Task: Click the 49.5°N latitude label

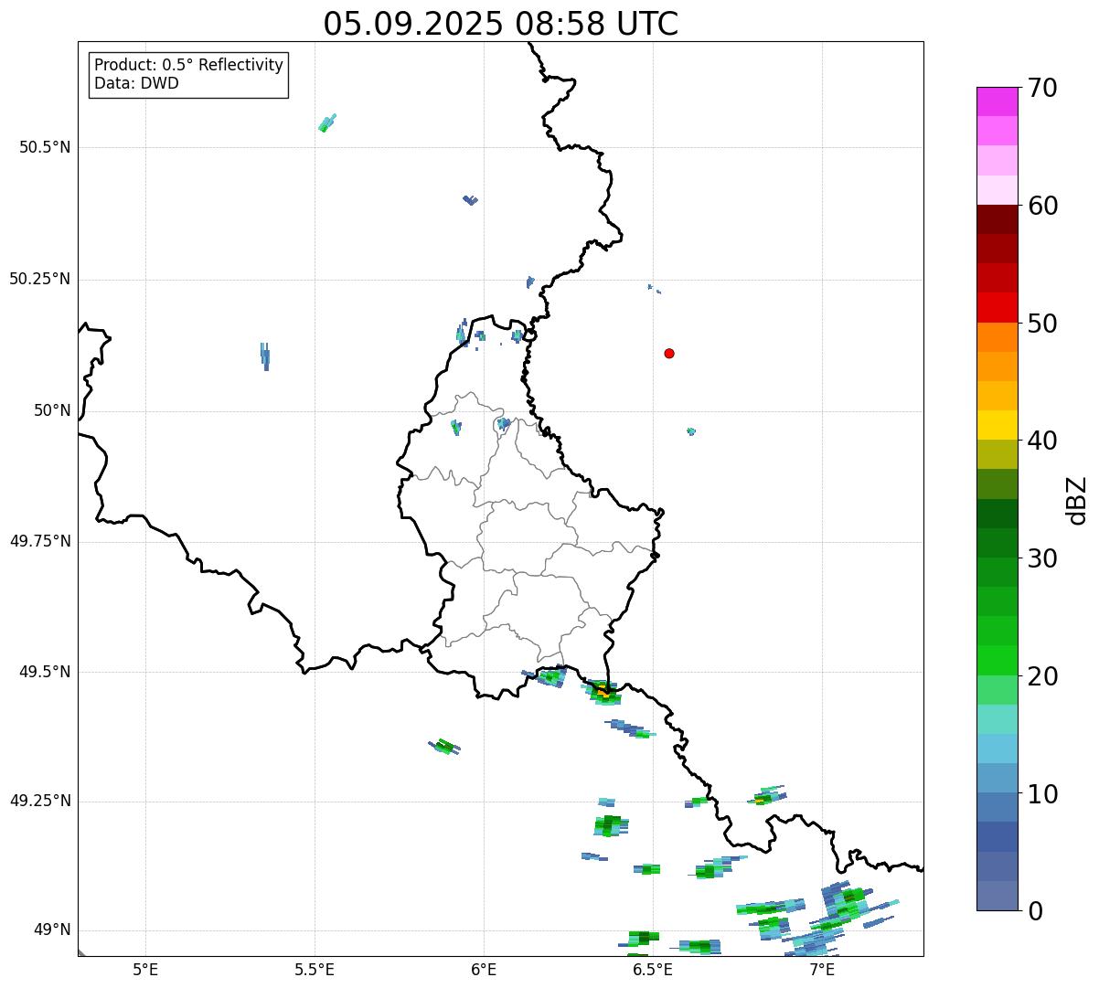Action: point(45,672)
